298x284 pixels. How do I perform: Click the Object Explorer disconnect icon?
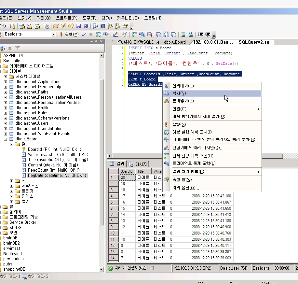tap(3, 48)
